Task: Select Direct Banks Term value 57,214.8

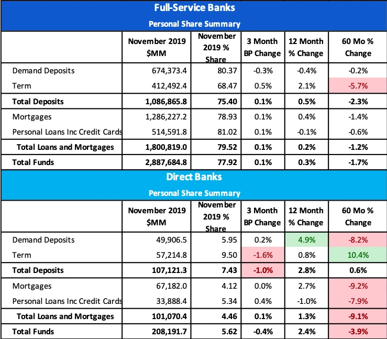Action: pos(171,255)
